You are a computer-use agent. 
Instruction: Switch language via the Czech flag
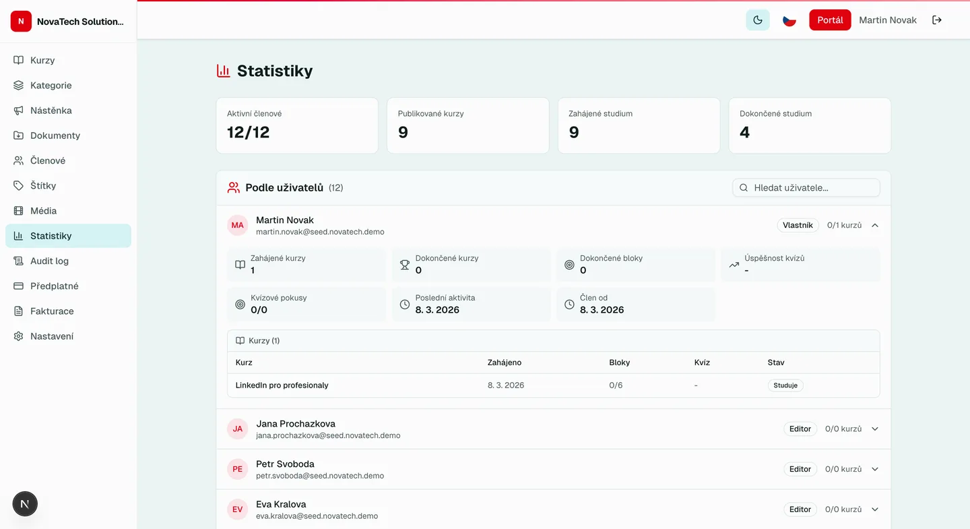click(x=789, y=20)
